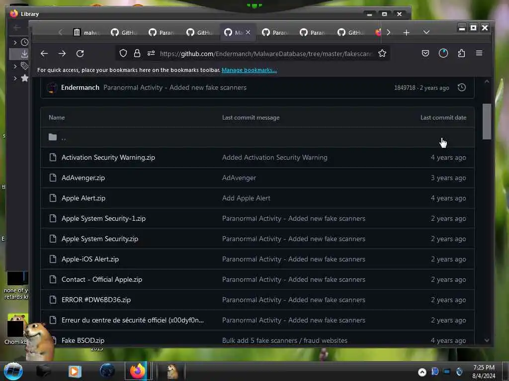
Task: Open the Extensions puzzle icon
Action: [x=461, y=53]
